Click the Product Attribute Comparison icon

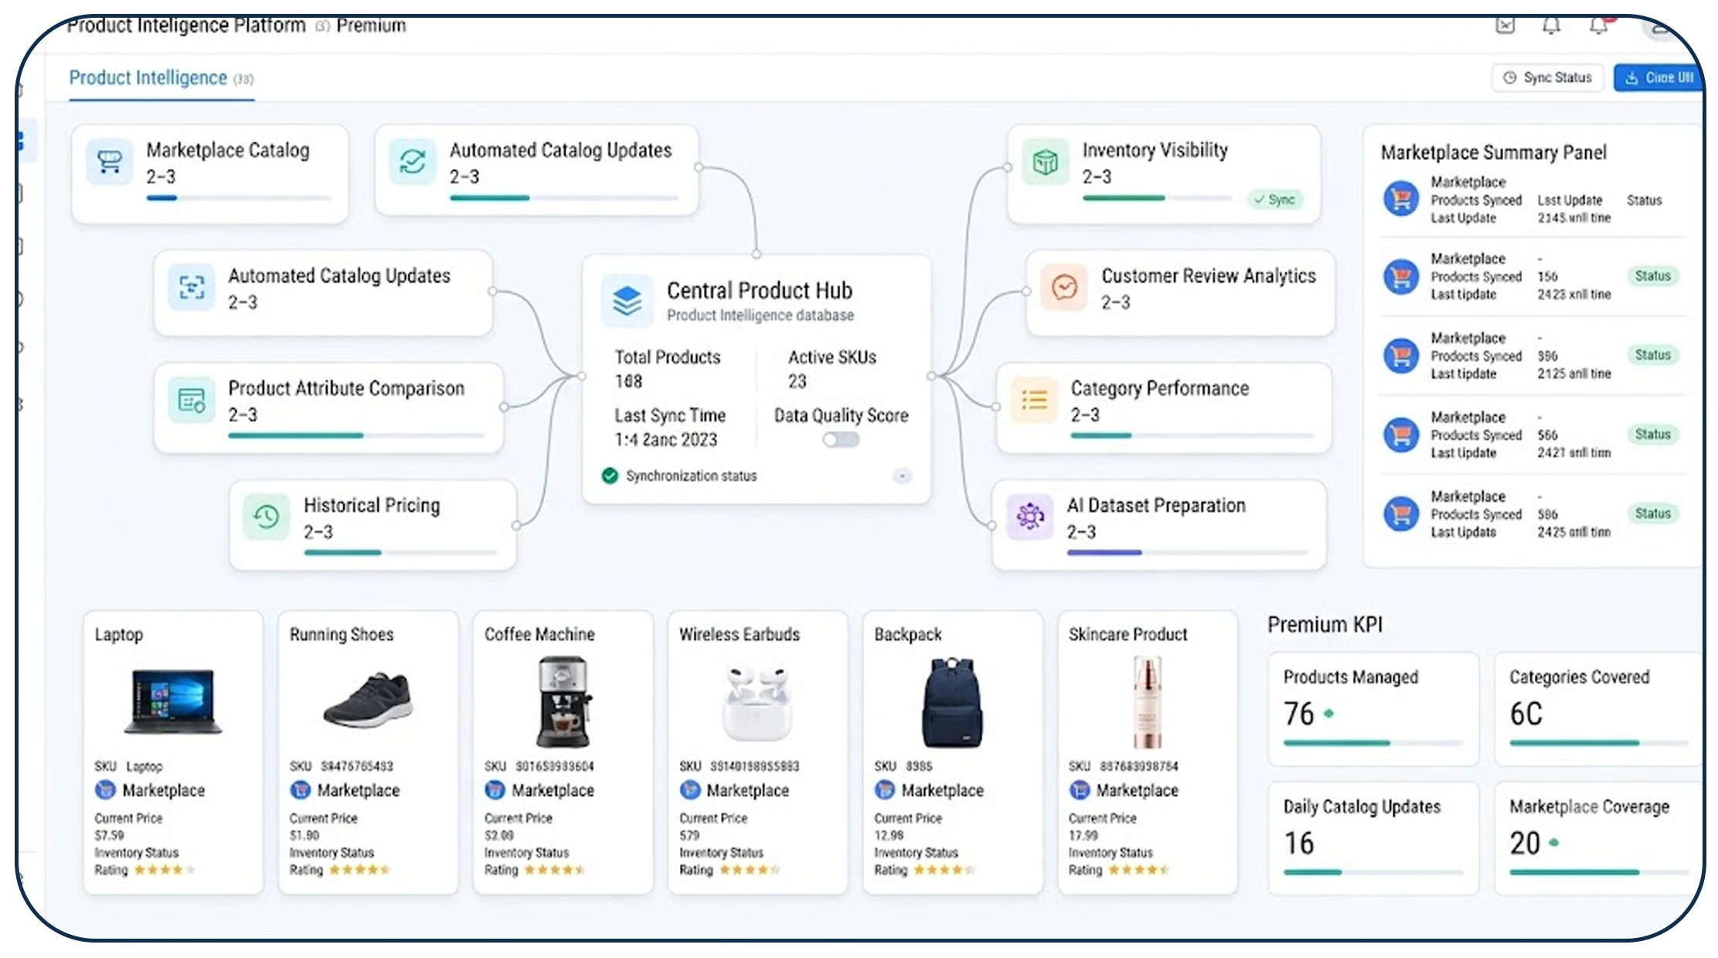tap(191, 400)
